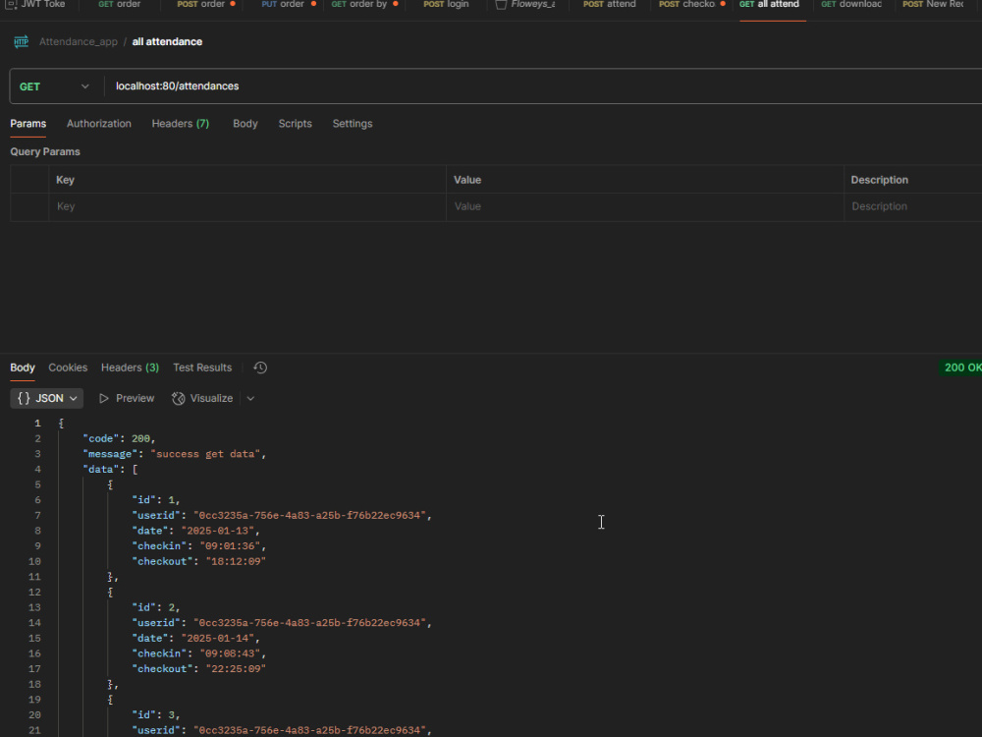The image size is (982, 737).
Task: Click the "id": 3 line
Action: (156, 715)
